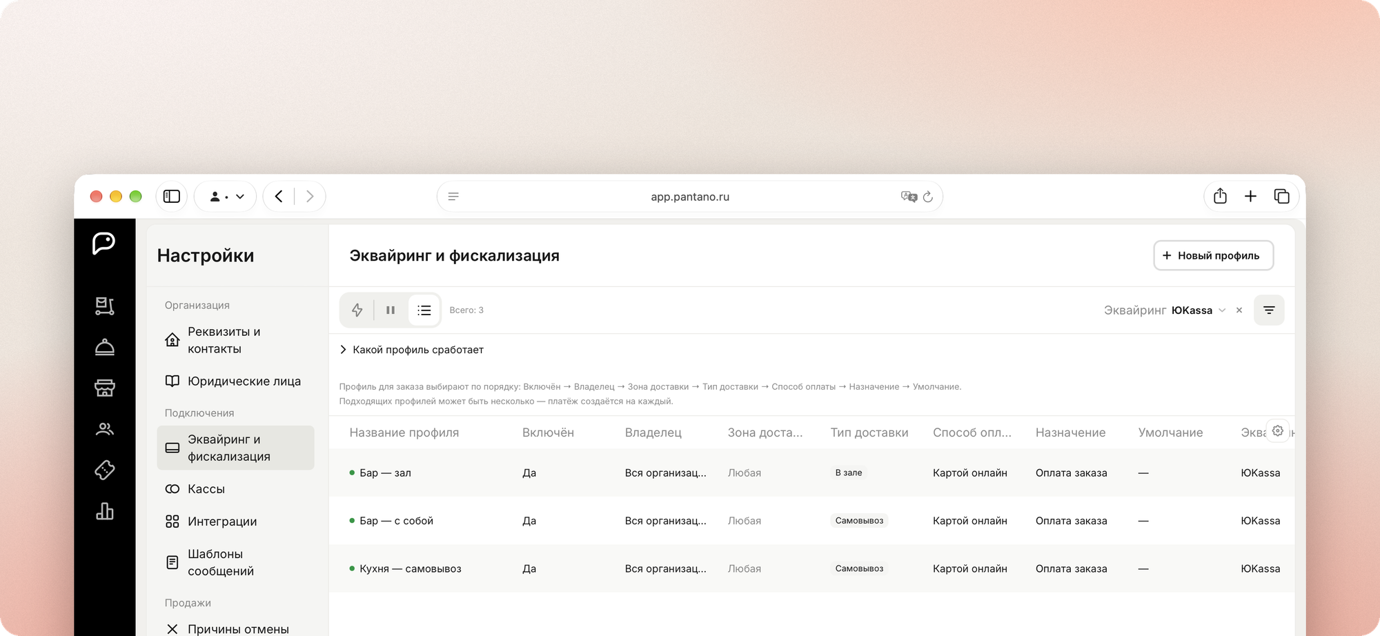Click the Название профиля column header
The image size is (1380, 636).
point(404,433)
